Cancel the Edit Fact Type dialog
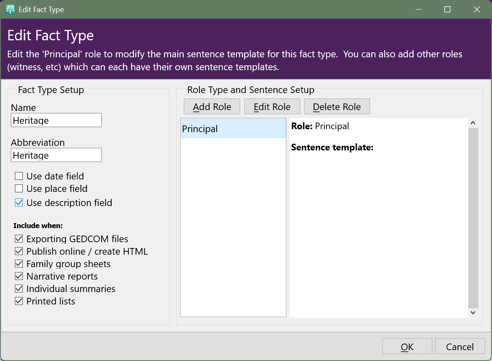The height and width of the screenshot is (361, 492). tap(460, 346)
